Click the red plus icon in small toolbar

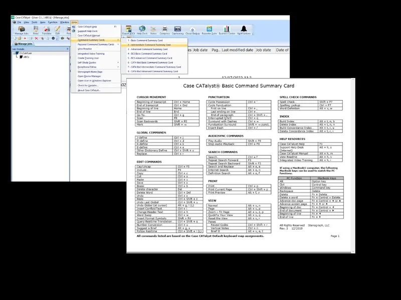pos(25,38)
